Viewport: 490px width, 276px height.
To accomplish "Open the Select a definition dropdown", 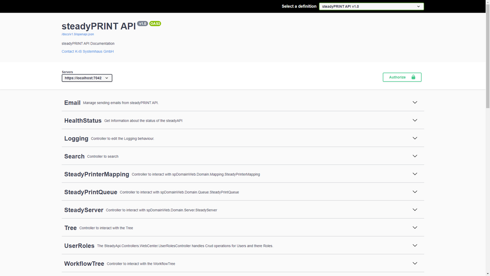I will pos(371,6).
